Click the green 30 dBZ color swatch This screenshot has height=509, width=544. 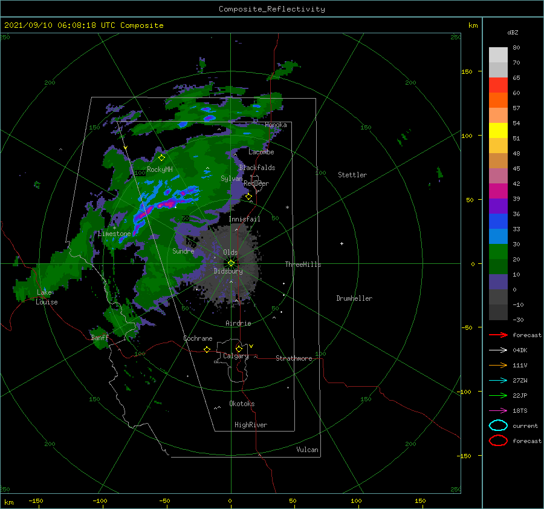click(498, 252)
